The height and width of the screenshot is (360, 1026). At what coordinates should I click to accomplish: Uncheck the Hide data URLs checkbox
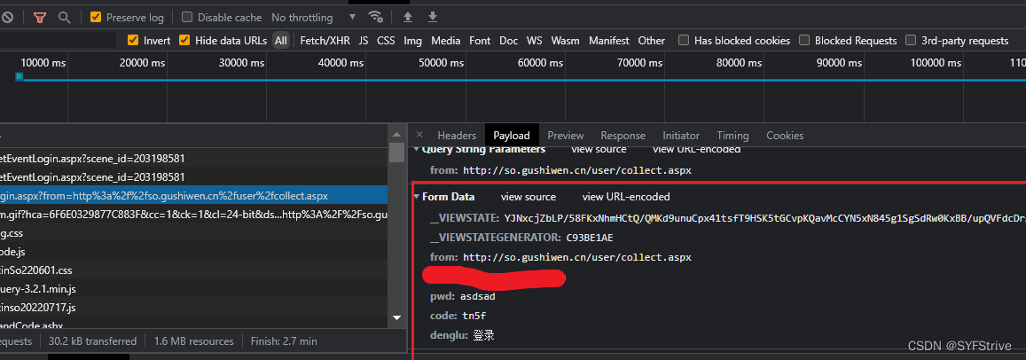point(184,41)
